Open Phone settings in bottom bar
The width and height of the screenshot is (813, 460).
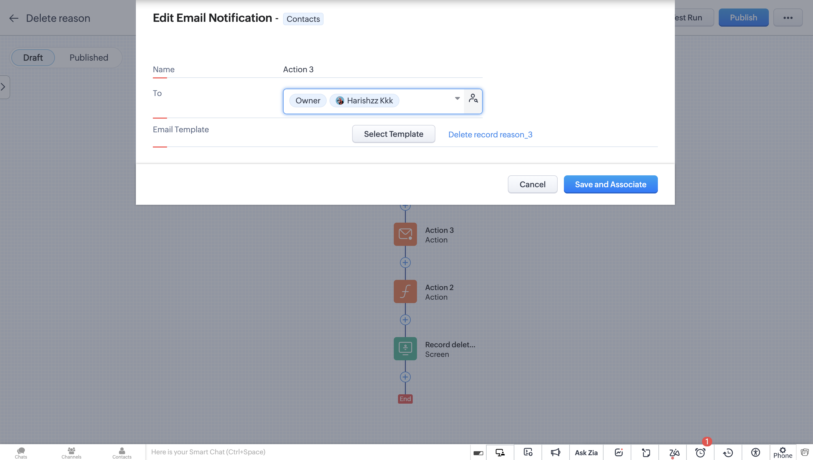tap(783, 452)
